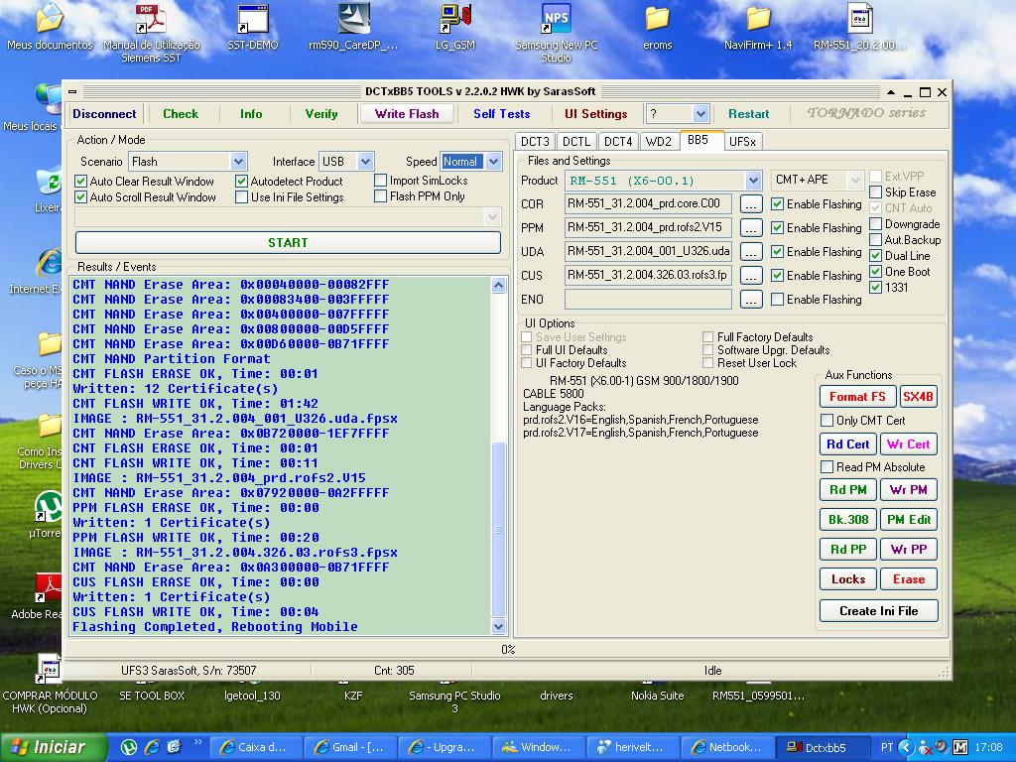Click the Disconnect button

104,114
